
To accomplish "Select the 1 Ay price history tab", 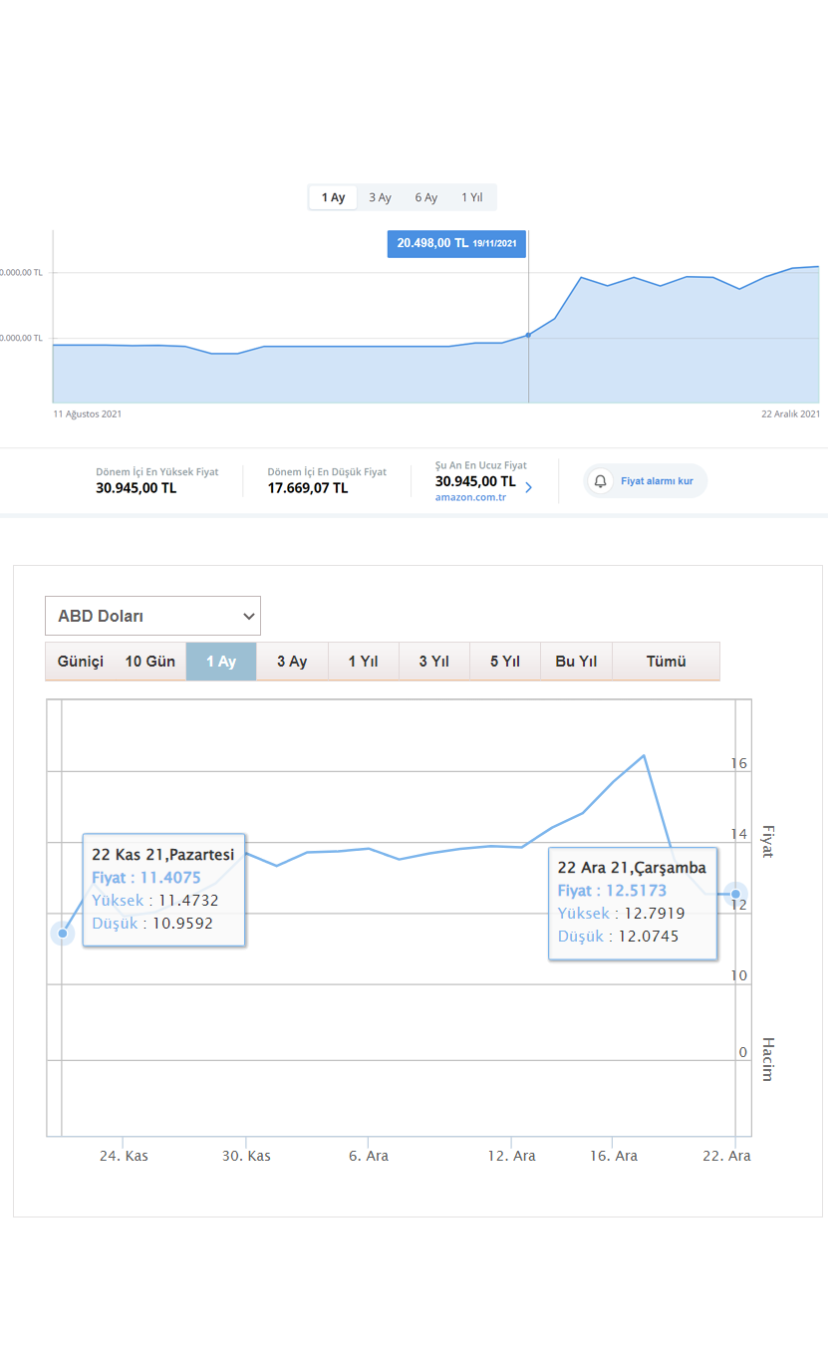I will click(x=333, y=197).
